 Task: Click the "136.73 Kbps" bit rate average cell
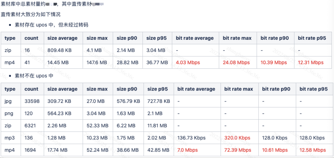click(191, 138)
